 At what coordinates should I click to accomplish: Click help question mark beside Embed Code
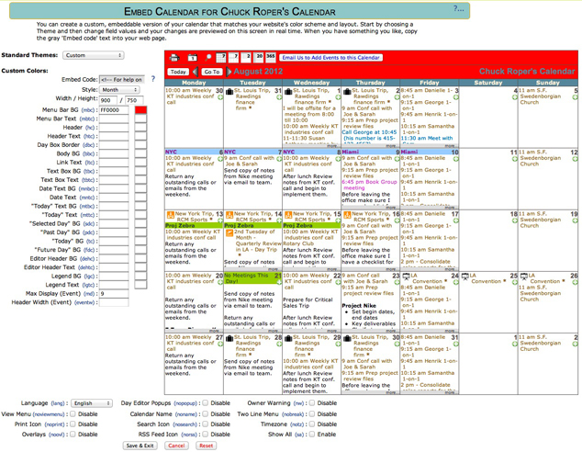pyautogui.click(x=152, y=78)
